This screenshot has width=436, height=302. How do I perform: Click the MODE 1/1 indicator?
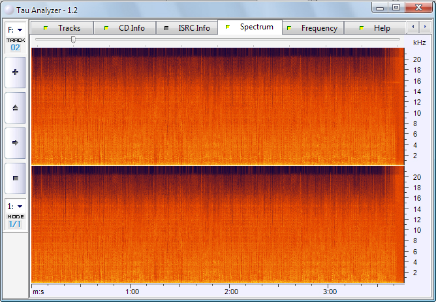point(15,221)
